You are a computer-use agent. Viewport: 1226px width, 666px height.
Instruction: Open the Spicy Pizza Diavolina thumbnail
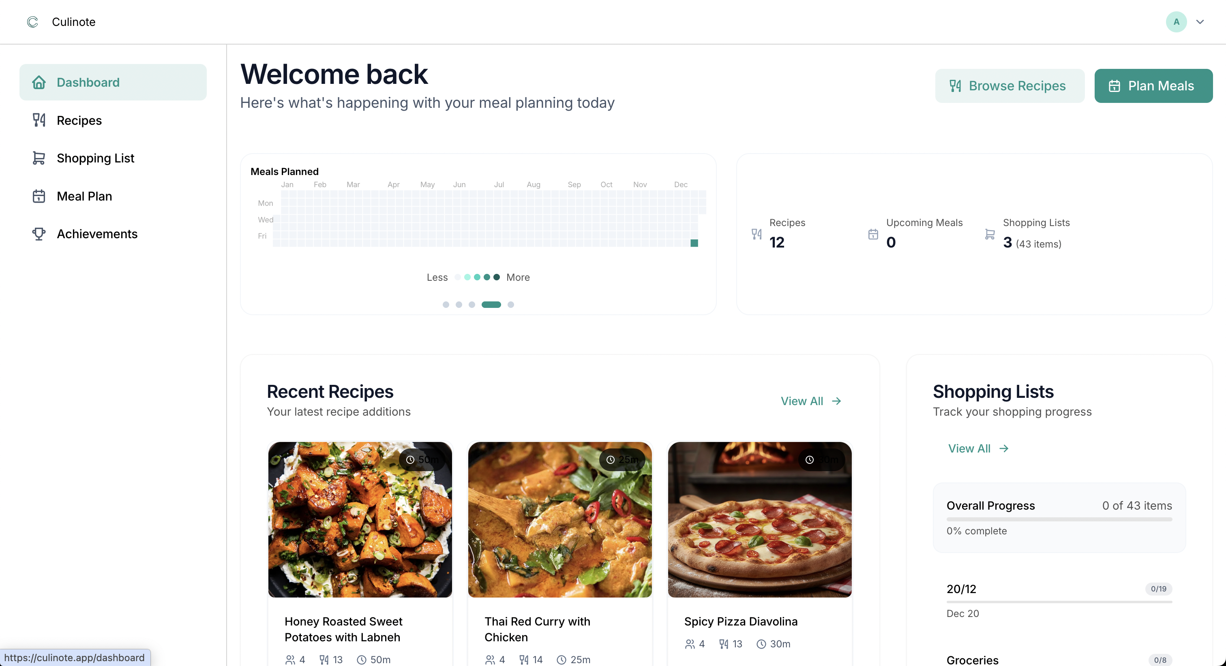click(759, 519)
